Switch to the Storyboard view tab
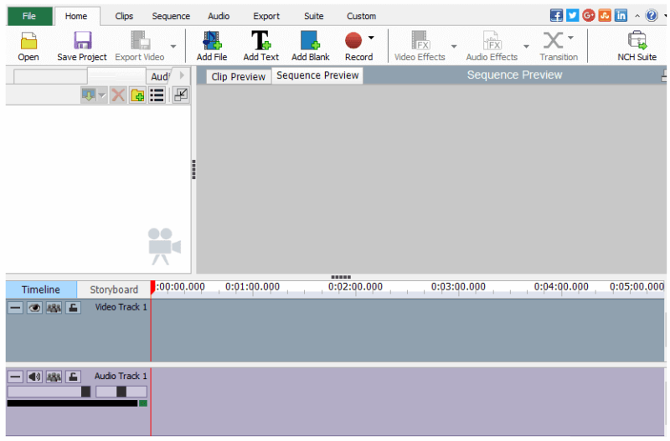 [x=114, y=290]
